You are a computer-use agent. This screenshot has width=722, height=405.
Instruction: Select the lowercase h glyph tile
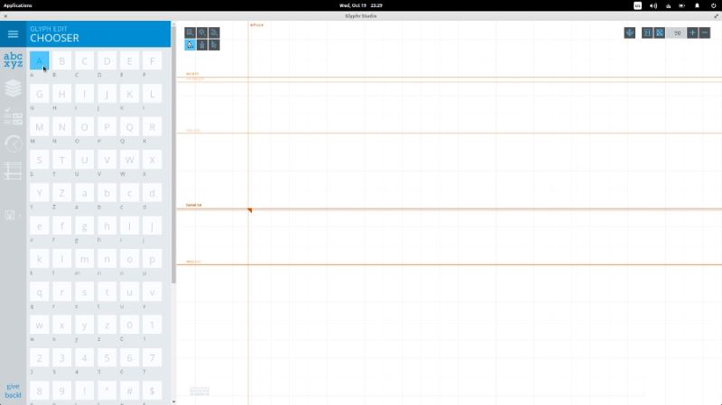pos(106,226)
